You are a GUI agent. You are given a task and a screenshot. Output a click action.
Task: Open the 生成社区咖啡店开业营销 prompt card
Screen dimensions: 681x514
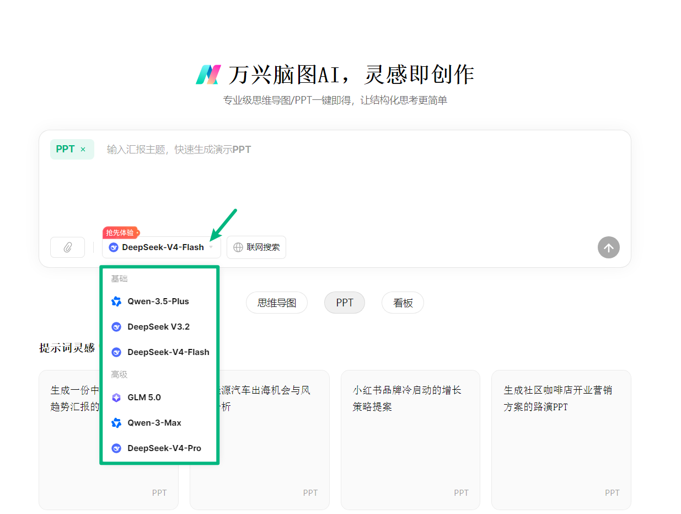561,440
